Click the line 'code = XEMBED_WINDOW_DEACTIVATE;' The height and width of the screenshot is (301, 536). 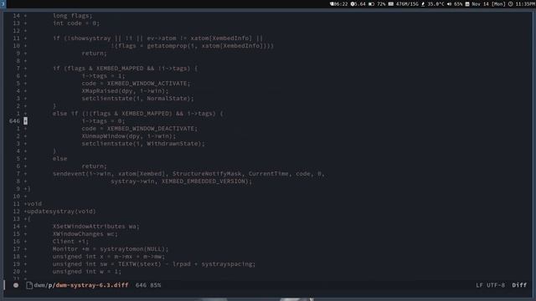click(x=140, y=129)
